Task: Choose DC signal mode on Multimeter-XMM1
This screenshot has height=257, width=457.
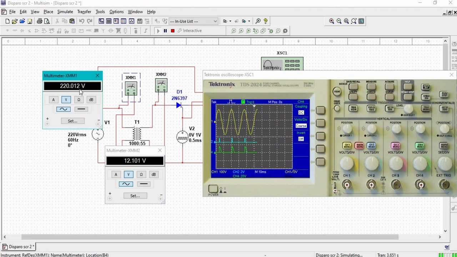Action: pos(81,109)
